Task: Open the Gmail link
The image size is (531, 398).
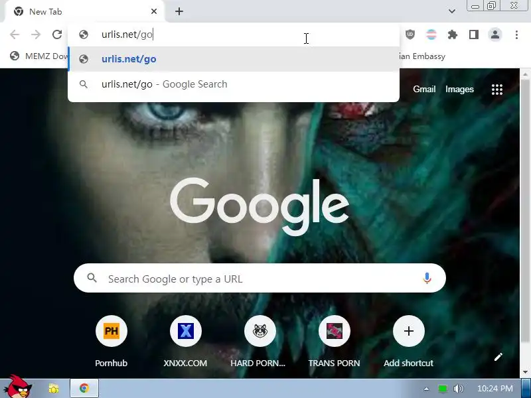Action: pyautogui.click(x=424, y=89)
